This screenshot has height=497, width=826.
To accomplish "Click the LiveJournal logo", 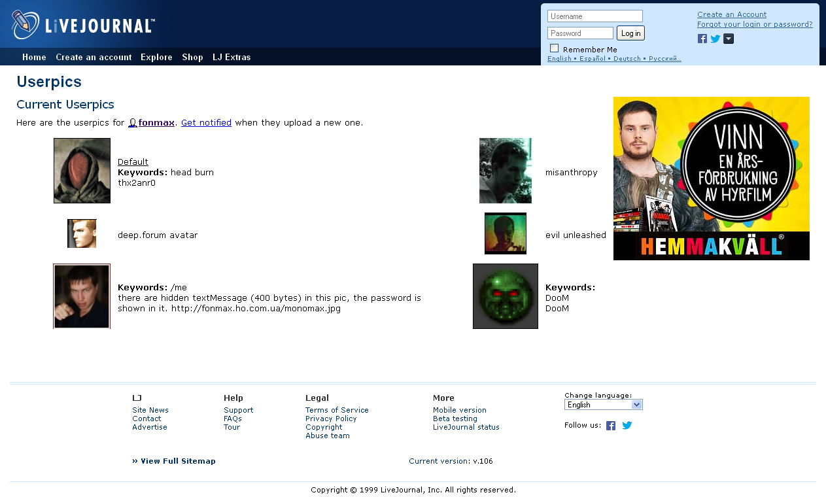I will click(83, 25).
